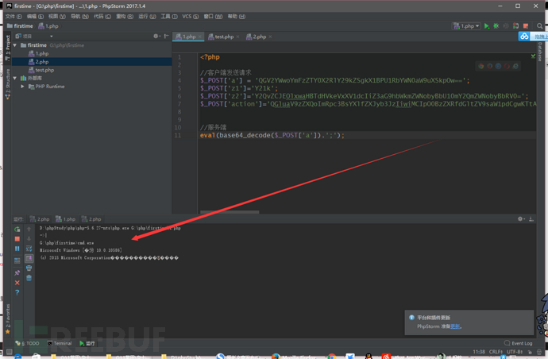The height and width of the screenshot is (359, 548).
Task: Click the UTF-8 encoding in status bar
Action: click(x=515, y=352)
